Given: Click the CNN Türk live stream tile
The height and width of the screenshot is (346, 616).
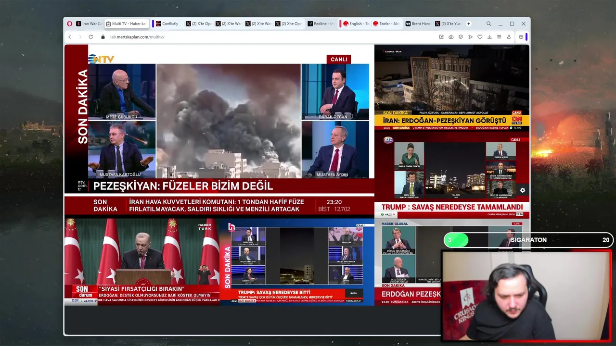Looking at the screenshot, I should point(452,87).
